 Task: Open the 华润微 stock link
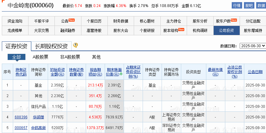(x=38, y=117)
